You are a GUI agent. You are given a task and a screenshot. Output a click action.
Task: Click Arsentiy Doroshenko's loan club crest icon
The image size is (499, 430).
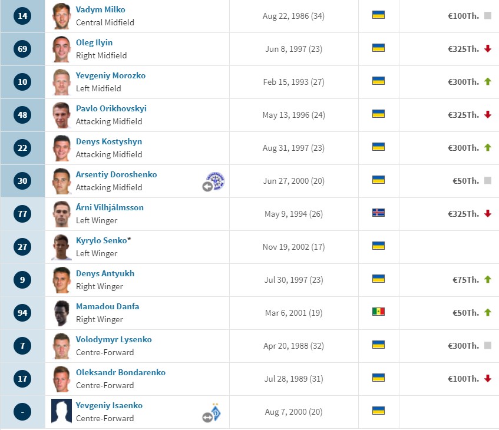pyautogui.click(x=216, y=180)
